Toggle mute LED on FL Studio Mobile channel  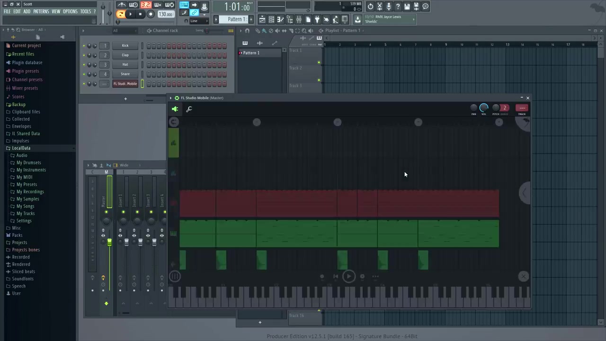(x=84, y=84)
